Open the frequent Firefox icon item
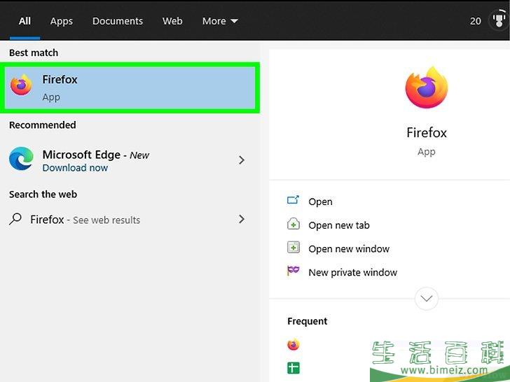 [x=294, y=345]
